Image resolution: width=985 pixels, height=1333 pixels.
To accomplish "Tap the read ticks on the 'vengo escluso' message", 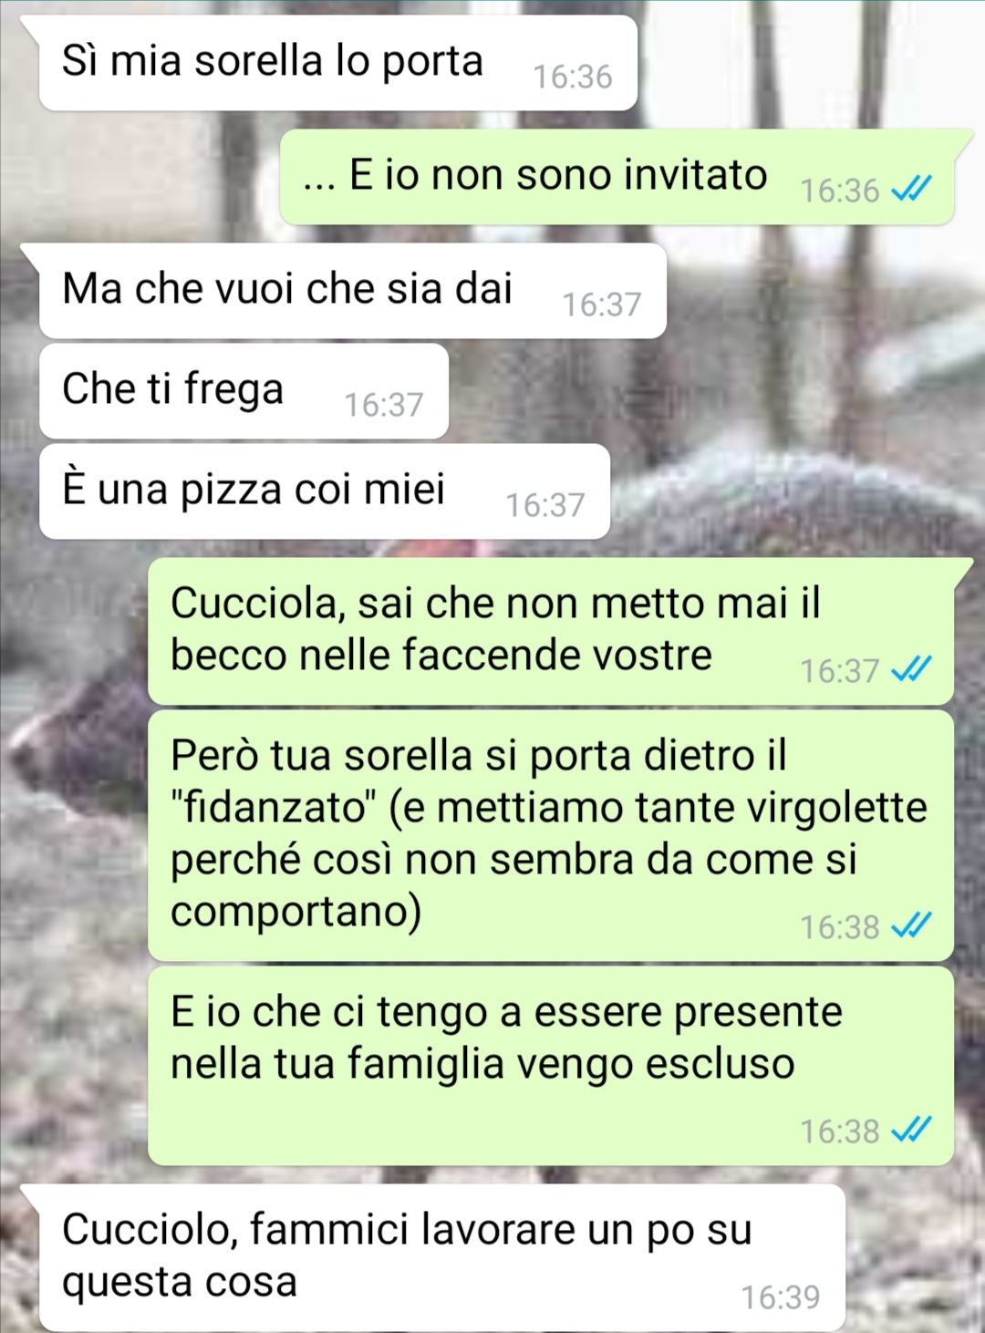I will (x=911, y=1130).
